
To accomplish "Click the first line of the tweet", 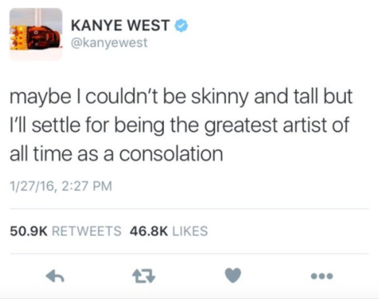I will point(181,97).
